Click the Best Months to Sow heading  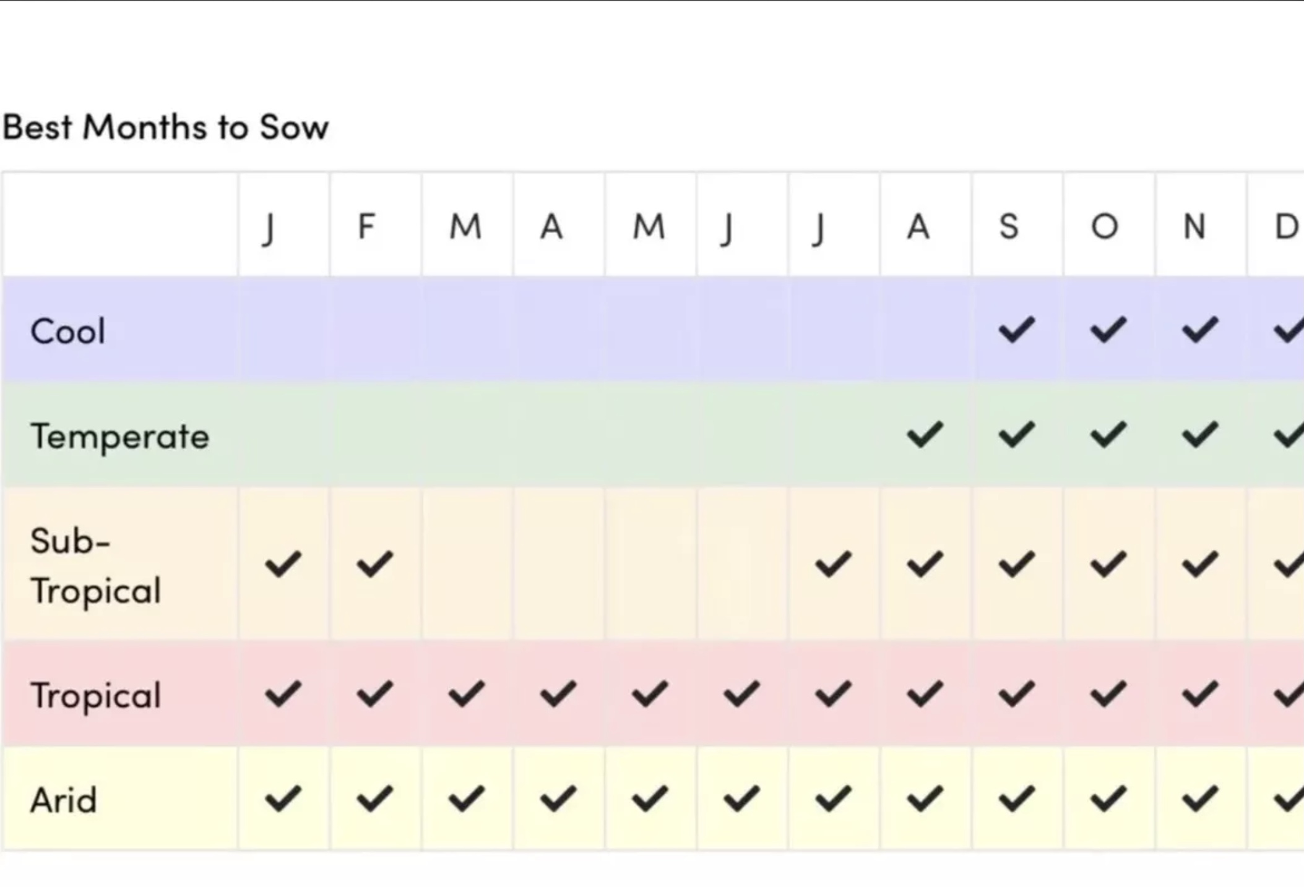click(166, 127)
